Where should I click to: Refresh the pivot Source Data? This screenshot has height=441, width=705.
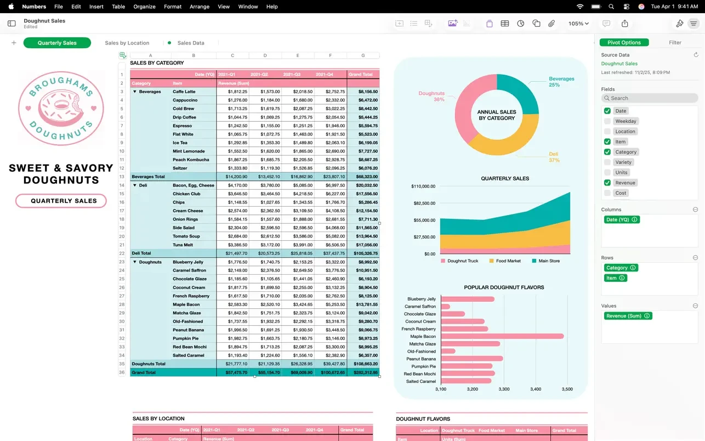pyautogui.click(x=697, y=54)
